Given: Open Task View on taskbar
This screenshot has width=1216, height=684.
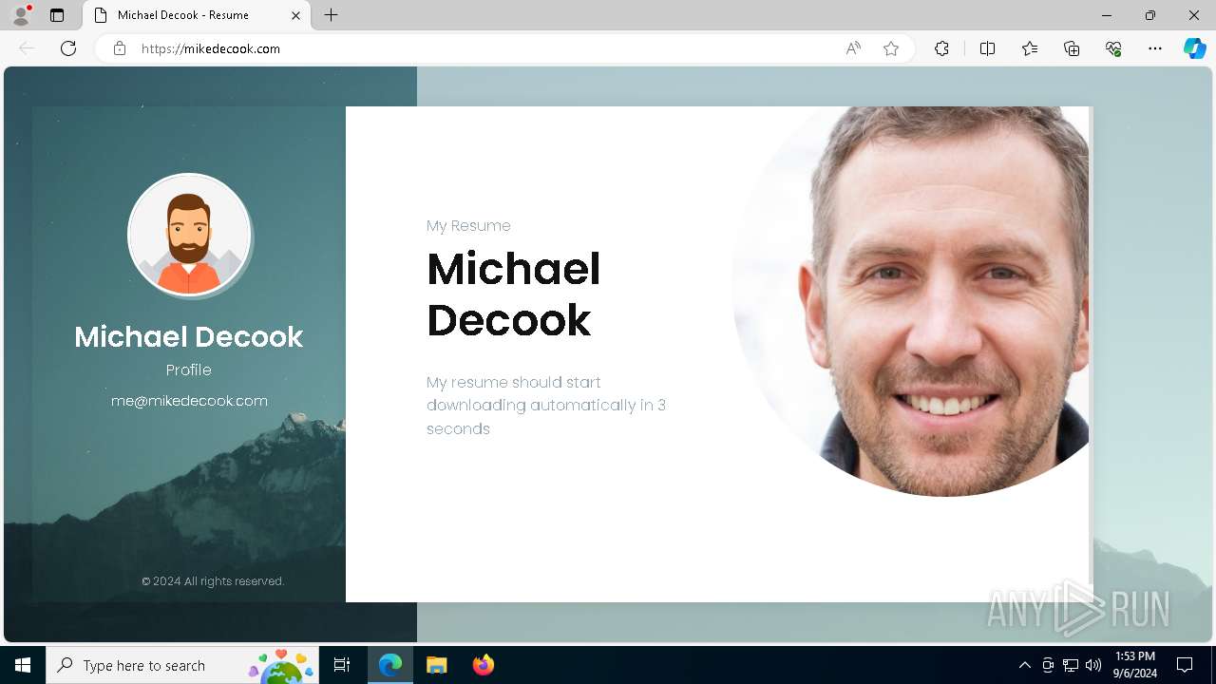Looking at the screenshot, I should [342, 665].
